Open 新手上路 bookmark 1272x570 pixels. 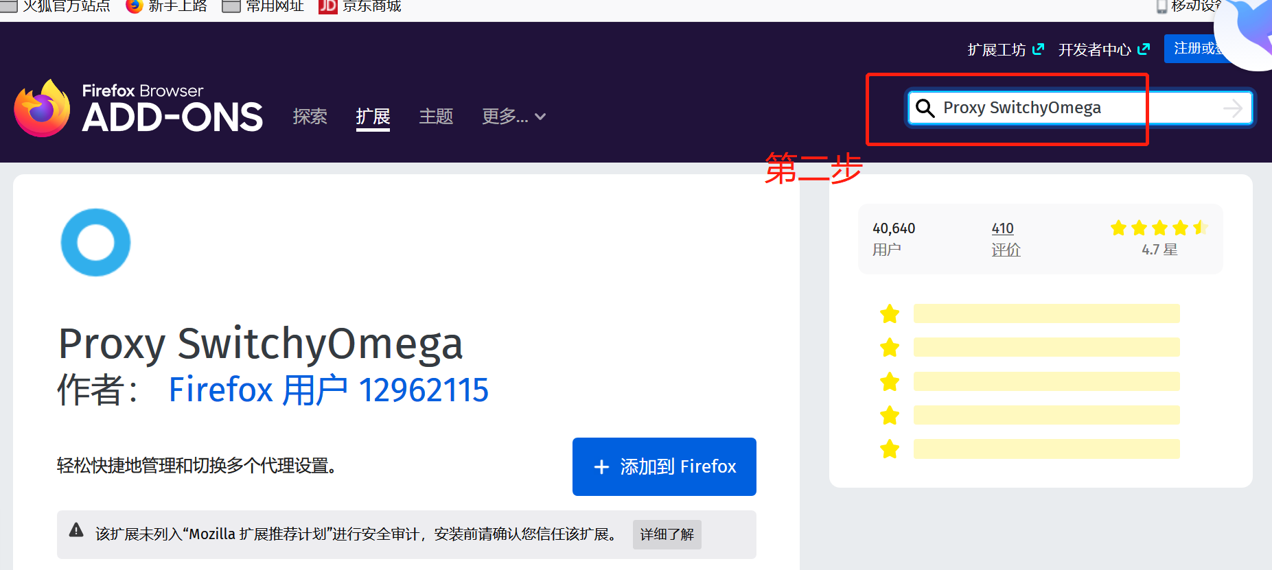(167, 6)
